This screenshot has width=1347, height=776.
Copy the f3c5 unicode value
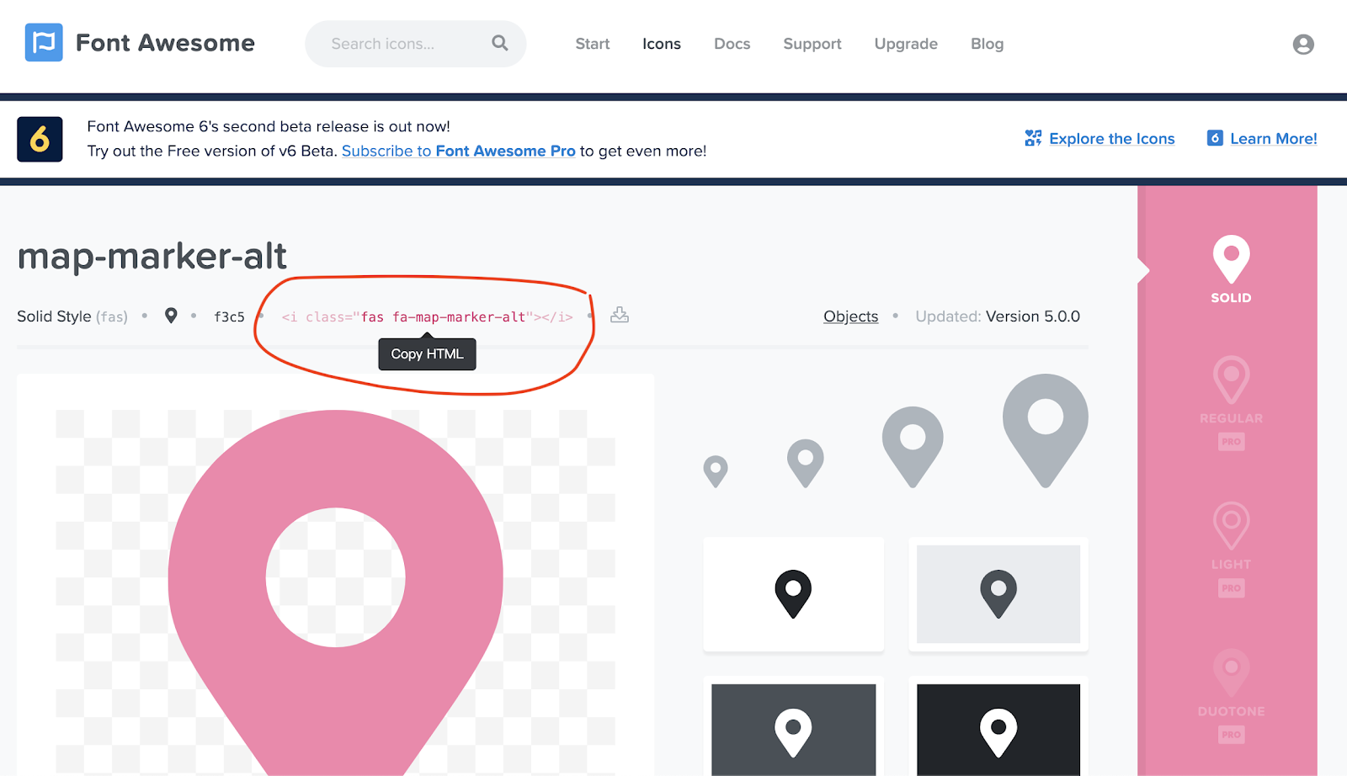tap(229, 316)
